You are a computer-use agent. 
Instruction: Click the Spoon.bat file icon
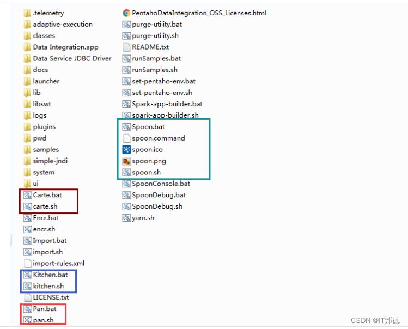[x=126, y=127]
